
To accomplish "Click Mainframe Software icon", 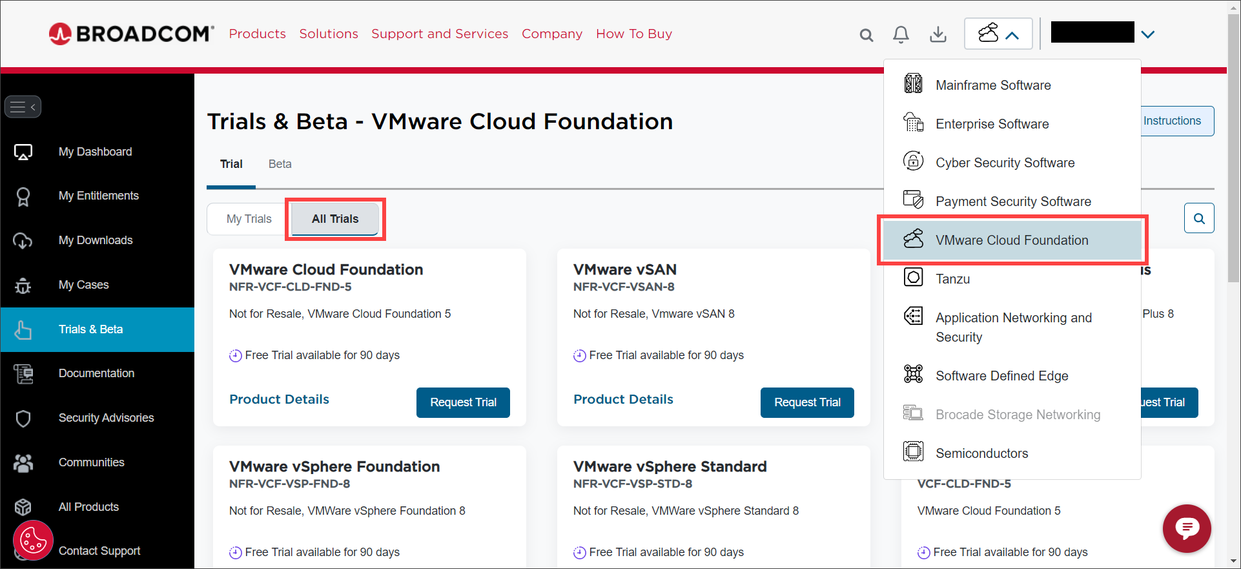I will [x=913, y=83].
